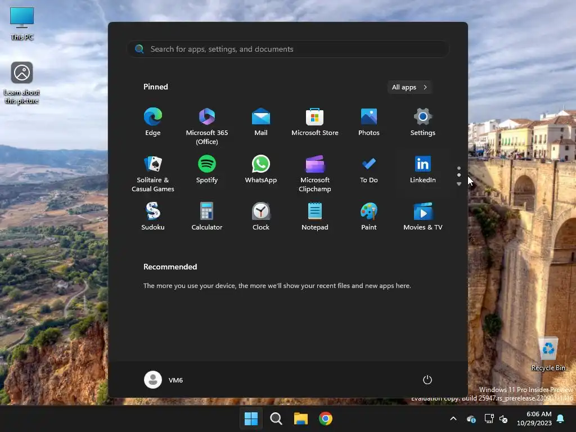Viewport: 576px width, 432px height.
Task: Click the Start button on the taskbar
Action: tap(251, 418)
